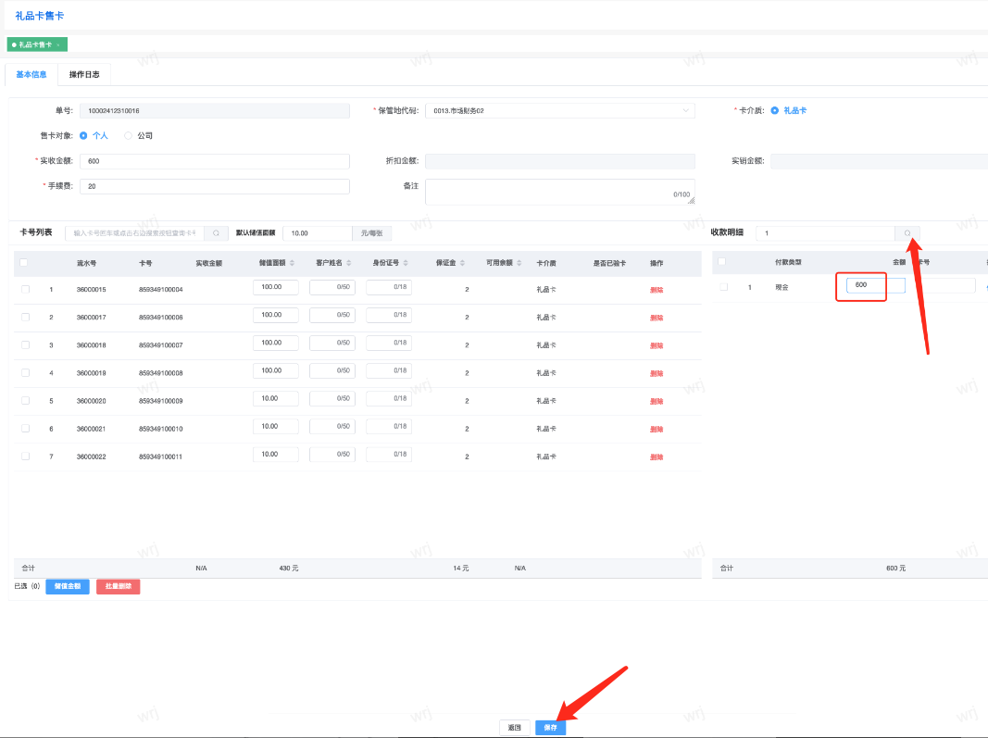Viewport: 988px width, 738px height.
Task: Tick the select-all checkbox in card list header
Action: point(24,263)
